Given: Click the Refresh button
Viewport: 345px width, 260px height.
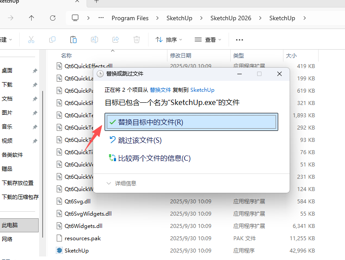Looking at the screenshot, I should pyautogui.click(x=53, y=18).
